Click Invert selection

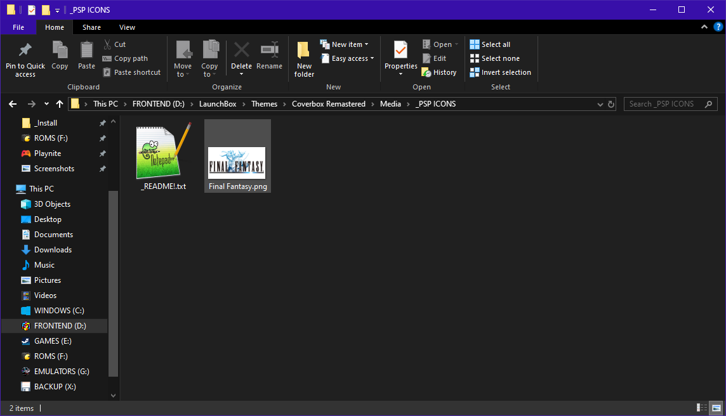tap(501, 72)
